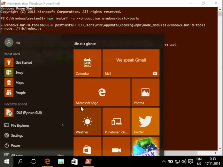Restore down the PowerShell window
This screenshot has height=167, width=223.
coord(203,3)
